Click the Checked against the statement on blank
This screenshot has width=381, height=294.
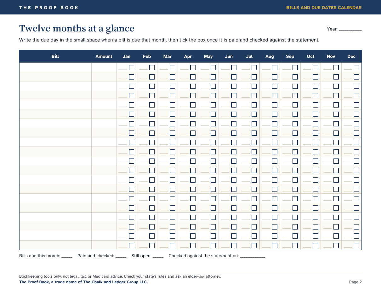point(253,256)
